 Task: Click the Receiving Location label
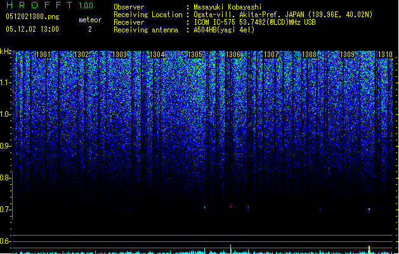tap(148, 15)
